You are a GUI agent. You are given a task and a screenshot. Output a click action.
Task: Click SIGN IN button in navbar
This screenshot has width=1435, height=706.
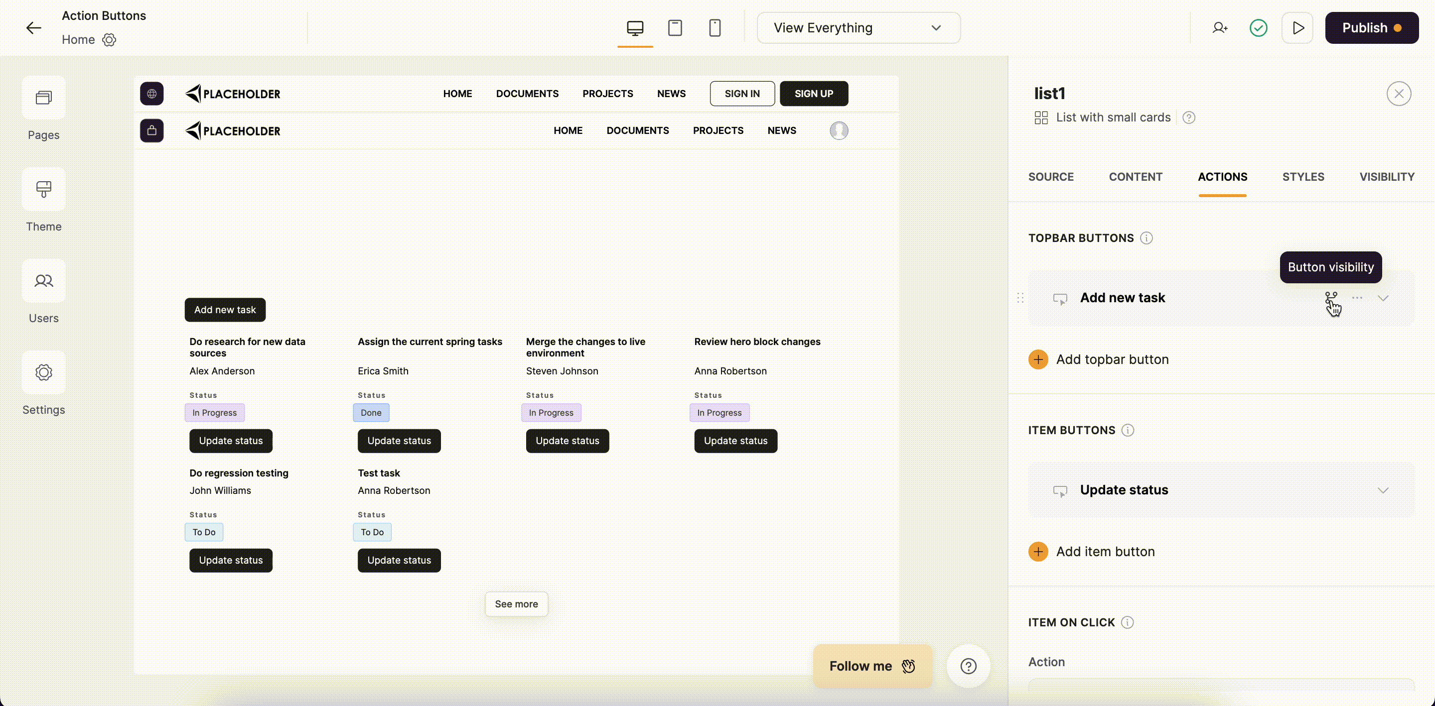[x=742, y=94]
